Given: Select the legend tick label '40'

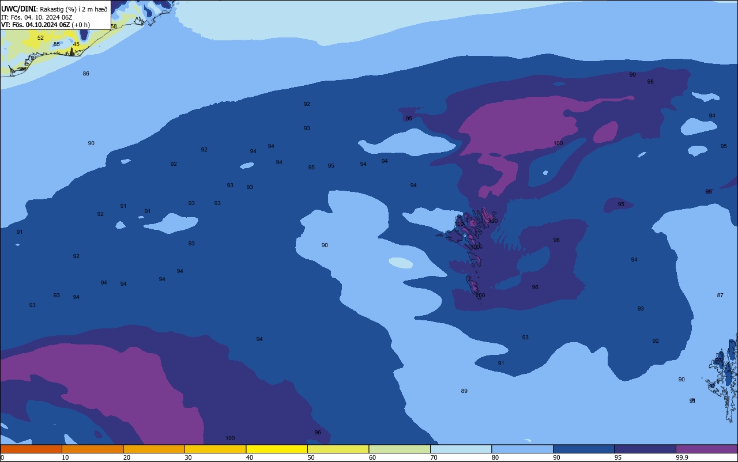Looking at the screenshot, I should point(250,457).
